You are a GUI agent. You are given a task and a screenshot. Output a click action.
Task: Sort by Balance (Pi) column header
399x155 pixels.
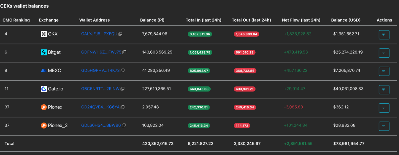point(152,20)
